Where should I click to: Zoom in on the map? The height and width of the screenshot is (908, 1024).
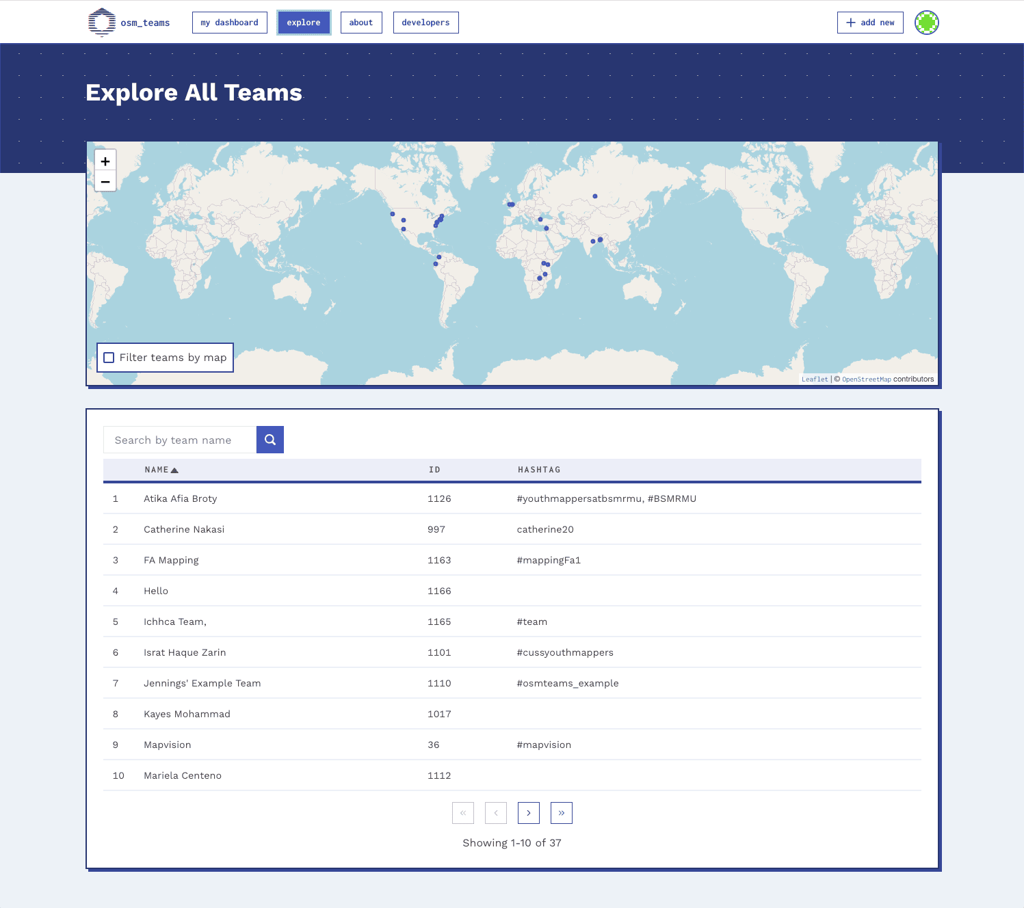[105, 161]
